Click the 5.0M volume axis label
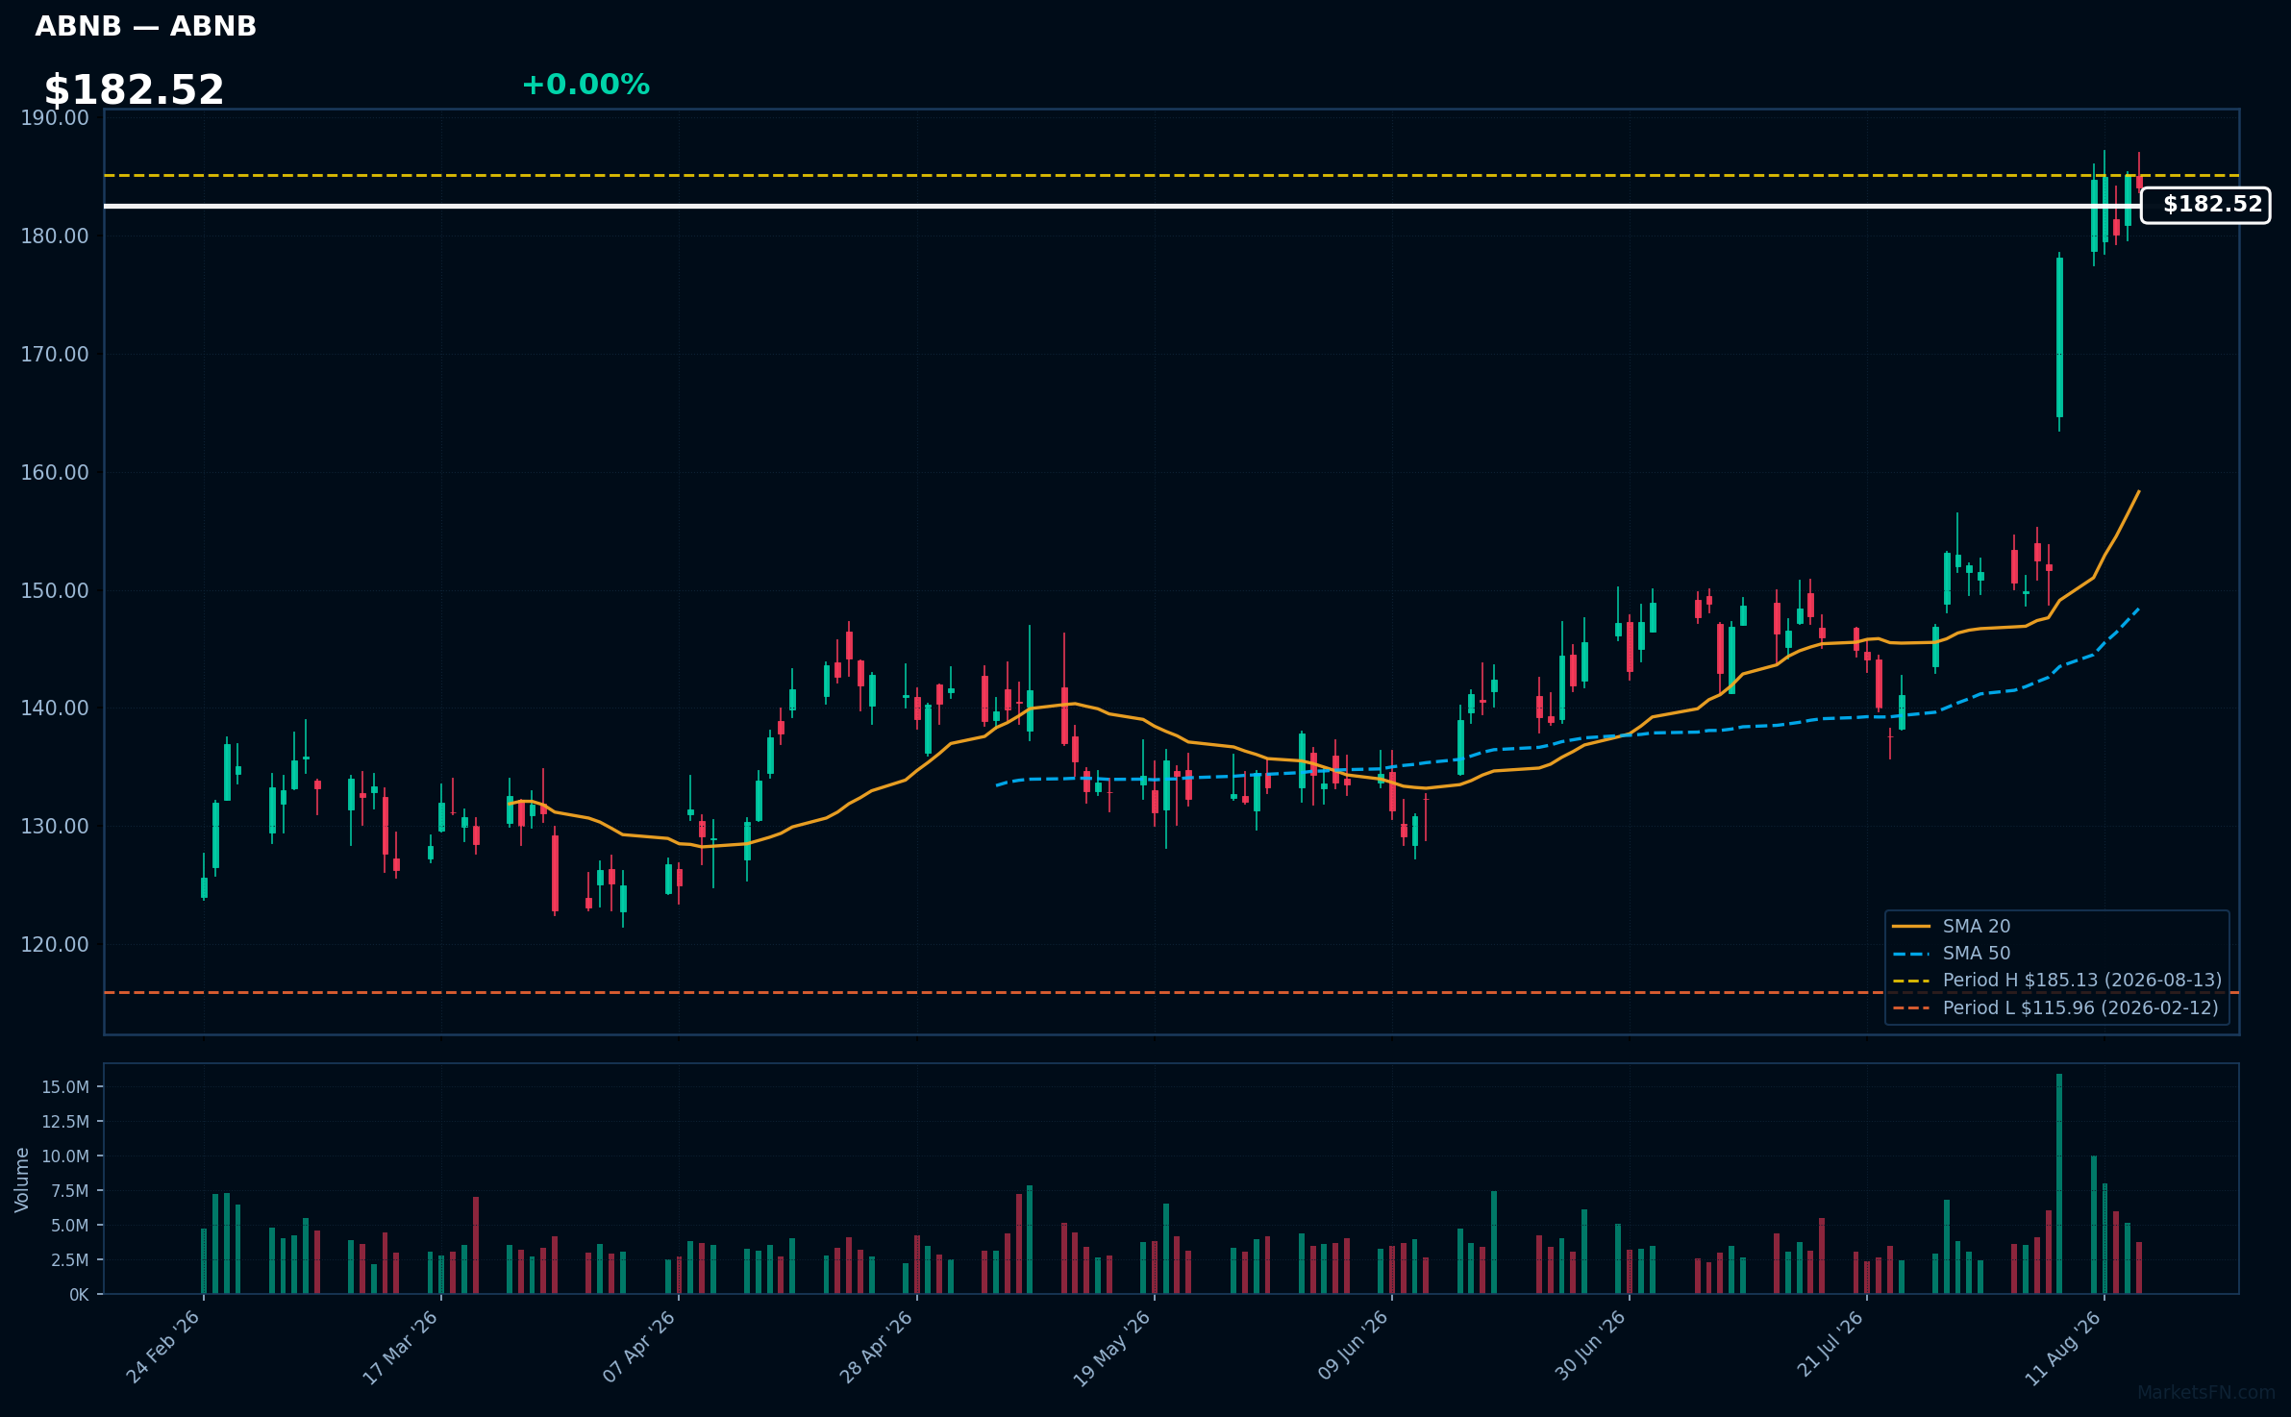The width and height of the screenshot is (2291, 1417). 70,1226
